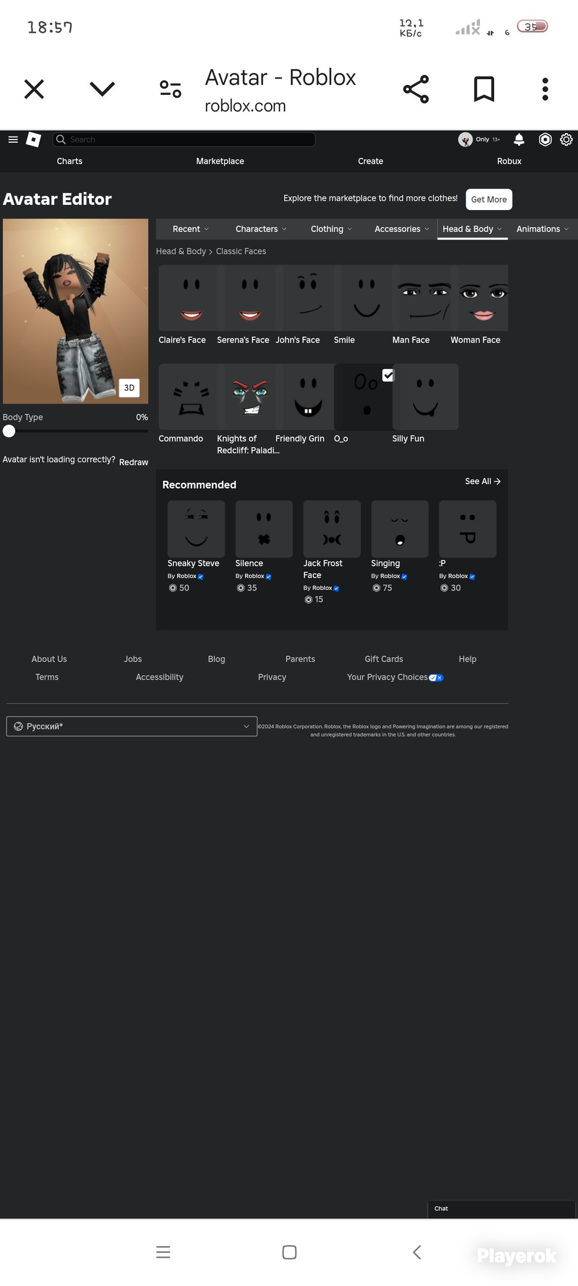Viewport: 578px width, 1286px height.
Task: Expand the Characters dropdown tab
Action: tap(261, 229)
